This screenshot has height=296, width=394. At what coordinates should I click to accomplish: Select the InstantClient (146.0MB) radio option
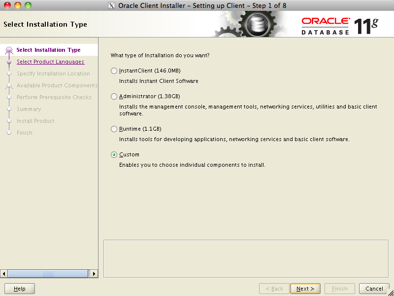point(114,71)
